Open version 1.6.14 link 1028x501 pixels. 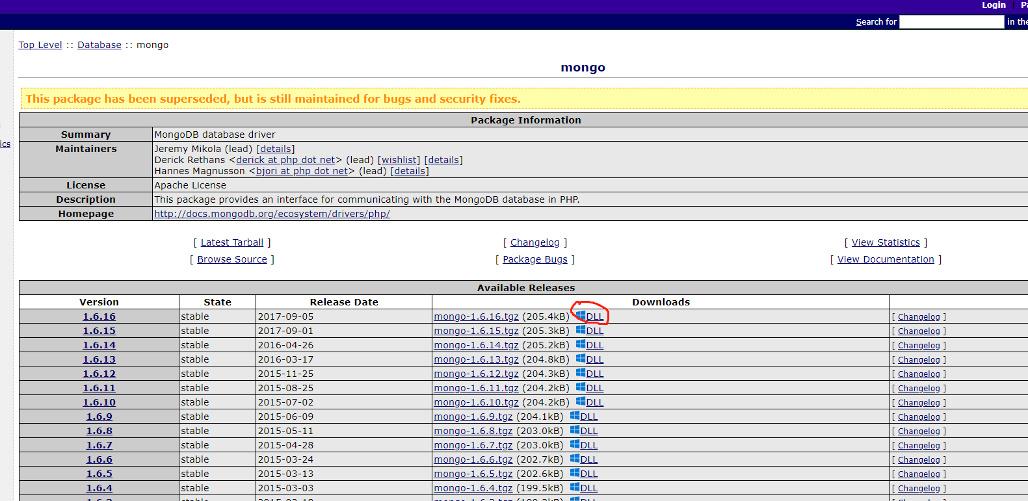pos(99,345)
